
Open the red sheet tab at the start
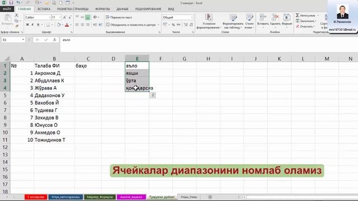[36, 197]
